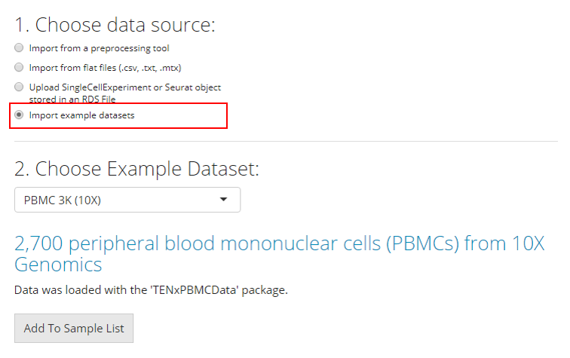Click the '2. Choose Example Dataset:' heading
Image resolution: width=570 pixels, height=358 pixels.
point(136,168)
